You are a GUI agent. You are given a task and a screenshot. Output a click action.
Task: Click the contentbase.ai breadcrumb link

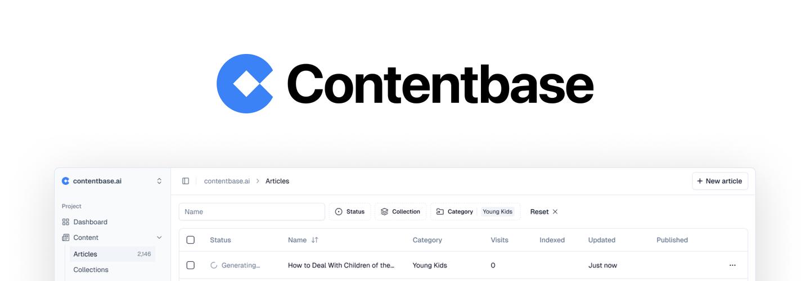227,181
